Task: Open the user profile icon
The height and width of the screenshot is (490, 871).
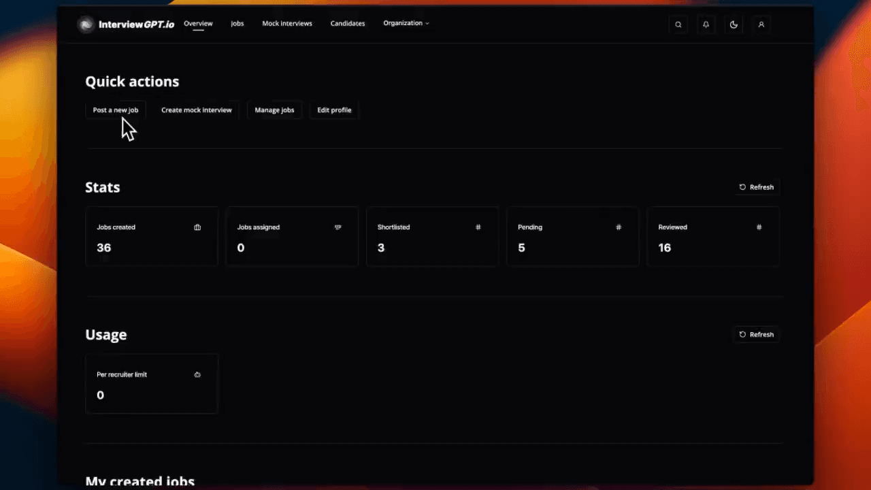Action: pos(761,24)
